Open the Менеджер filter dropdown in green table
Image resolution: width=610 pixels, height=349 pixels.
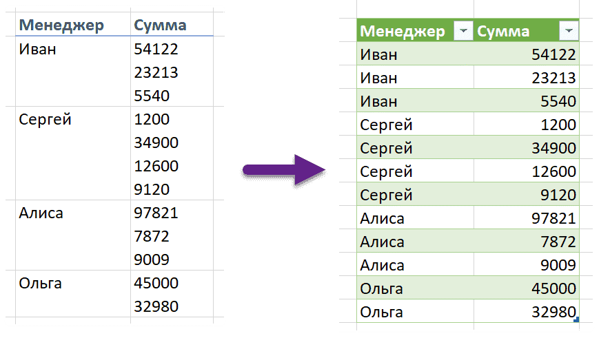[463, 31]
